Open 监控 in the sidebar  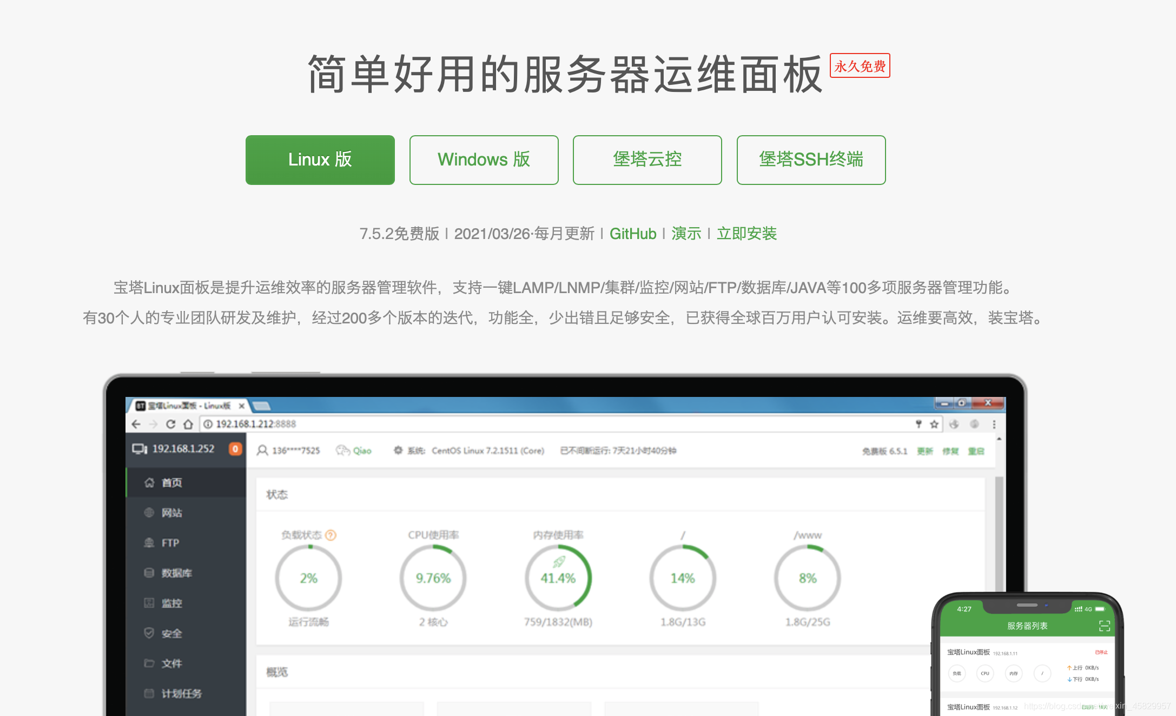point(186,603)
